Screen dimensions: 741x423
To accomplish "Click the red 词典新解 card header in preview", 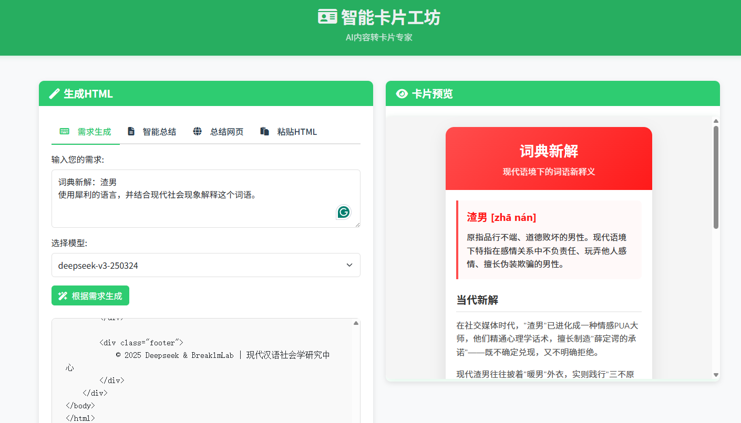I will 549,157.
